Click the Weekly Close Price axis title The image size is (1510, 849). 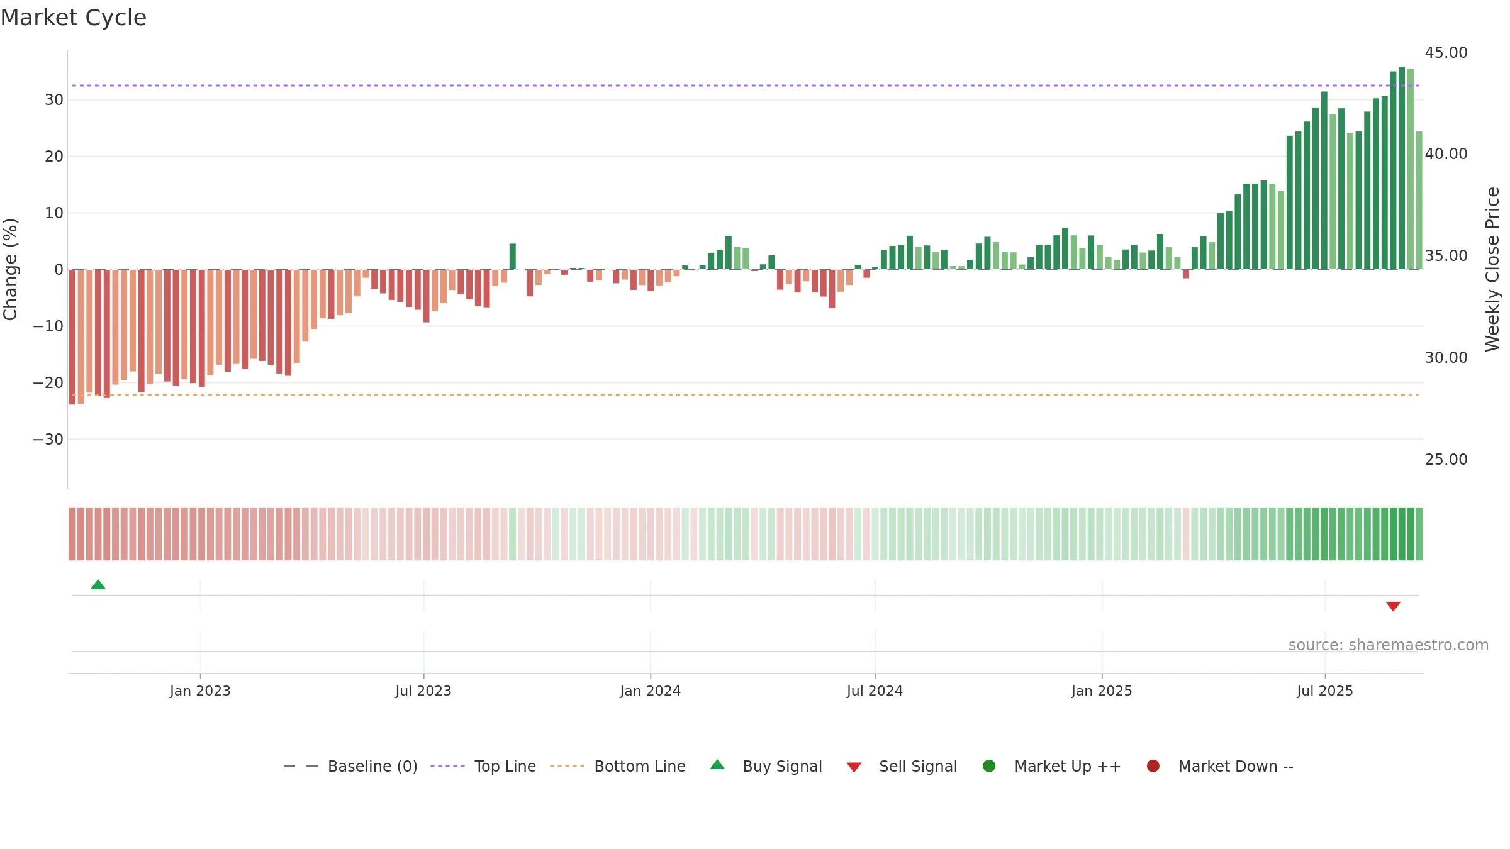(x=1492, y=269)
